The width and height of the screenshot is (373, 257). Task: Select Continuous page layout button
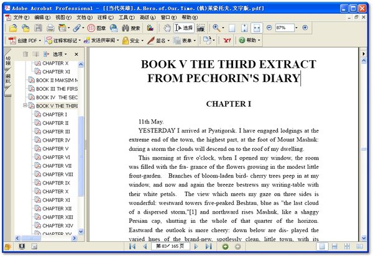click(334, 246)
